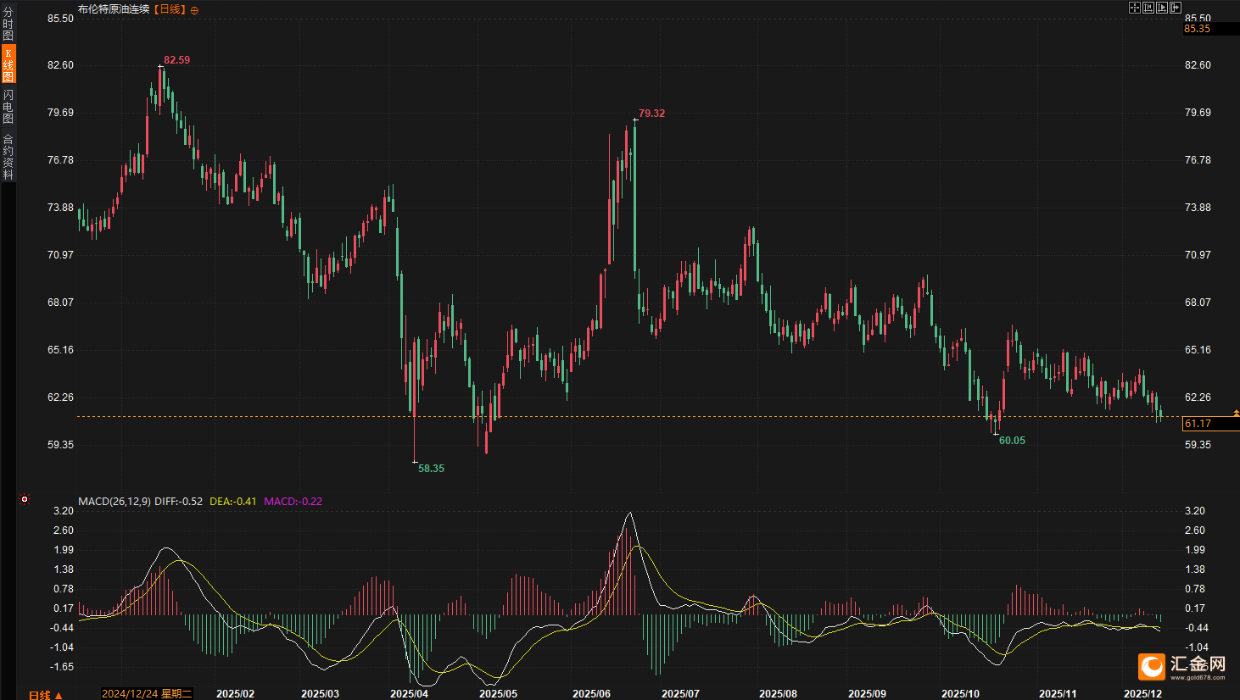
Task: Click the 2024/12/24 星期二 date label
Action: (x=147, y=694)
